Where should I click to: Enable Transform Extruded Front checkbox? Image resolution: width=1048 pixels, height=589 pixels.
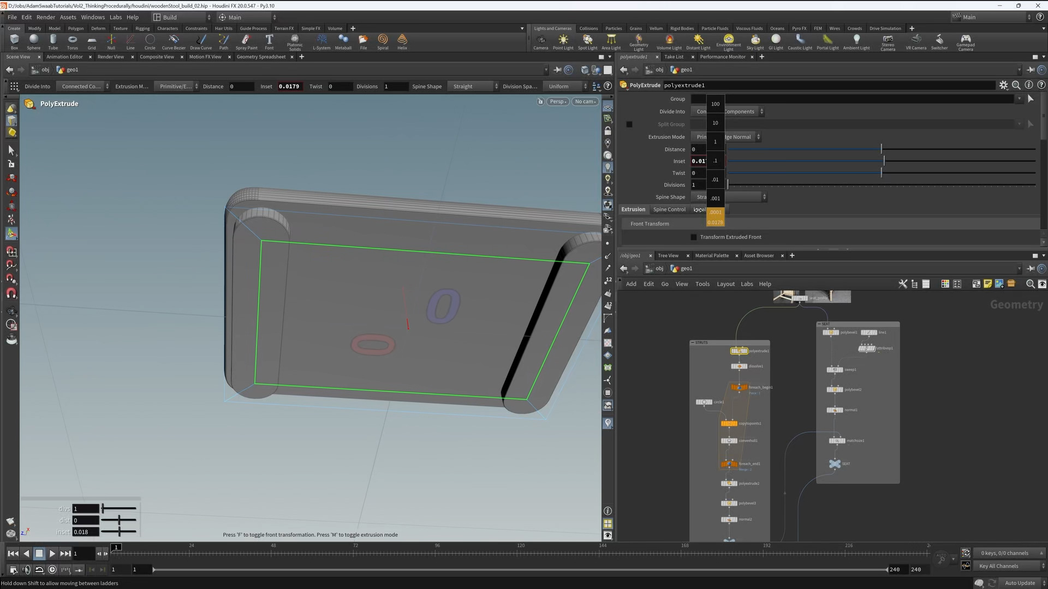pos(694,237)
